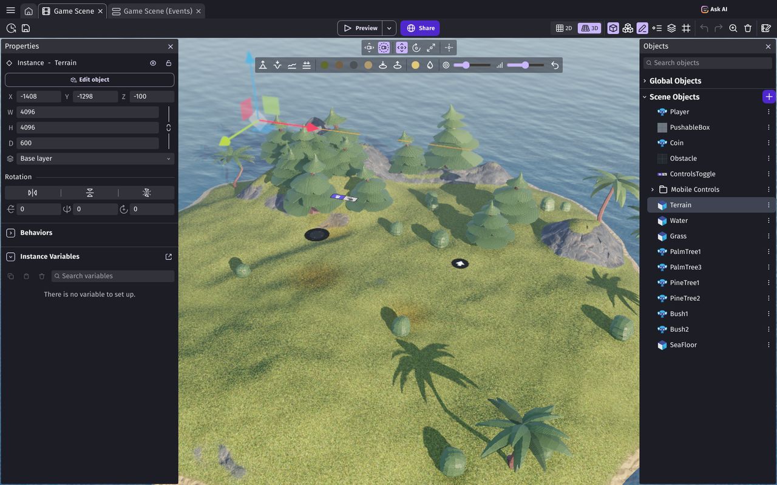This screenshot has height=485, width=777.
Task: Open Ask AI assistant
Action: point(714,9)
